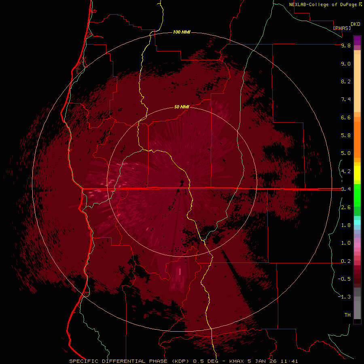Screen dimensions: 364x364
Task: Click the -1.3 legend value
Action: pyautogui.click(x=344, y=297)
